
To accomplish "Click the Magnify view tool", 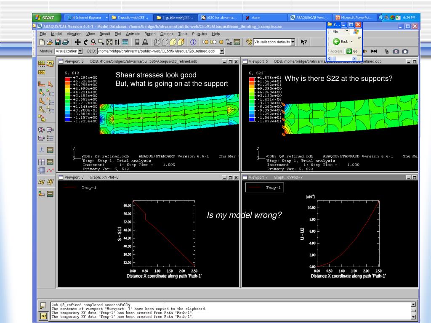I will point(94,42).
